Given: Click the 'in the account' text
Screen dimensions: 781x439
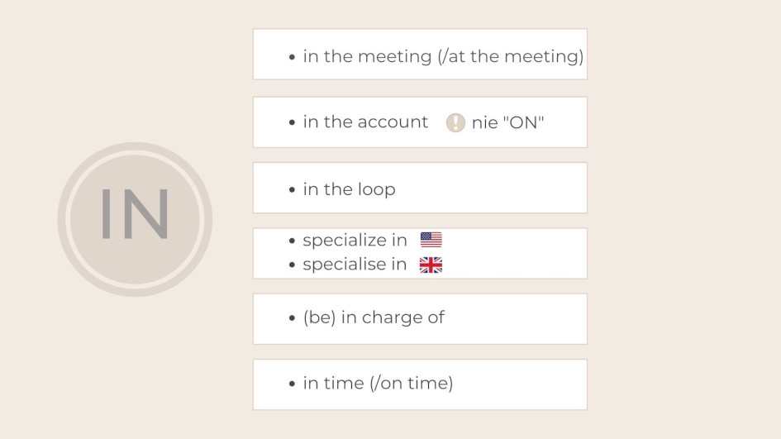Looking at the screenshot, I should pyautogui.click(x=365, y=122).
